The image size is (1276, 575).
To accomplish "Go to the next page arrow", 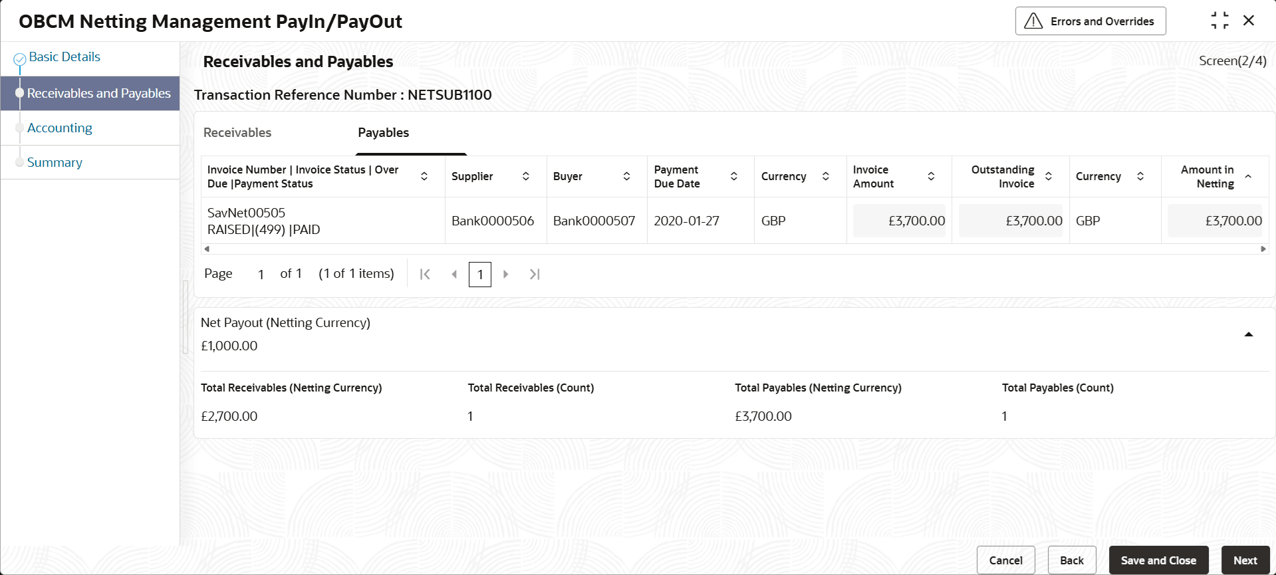I will click(505, 274).
